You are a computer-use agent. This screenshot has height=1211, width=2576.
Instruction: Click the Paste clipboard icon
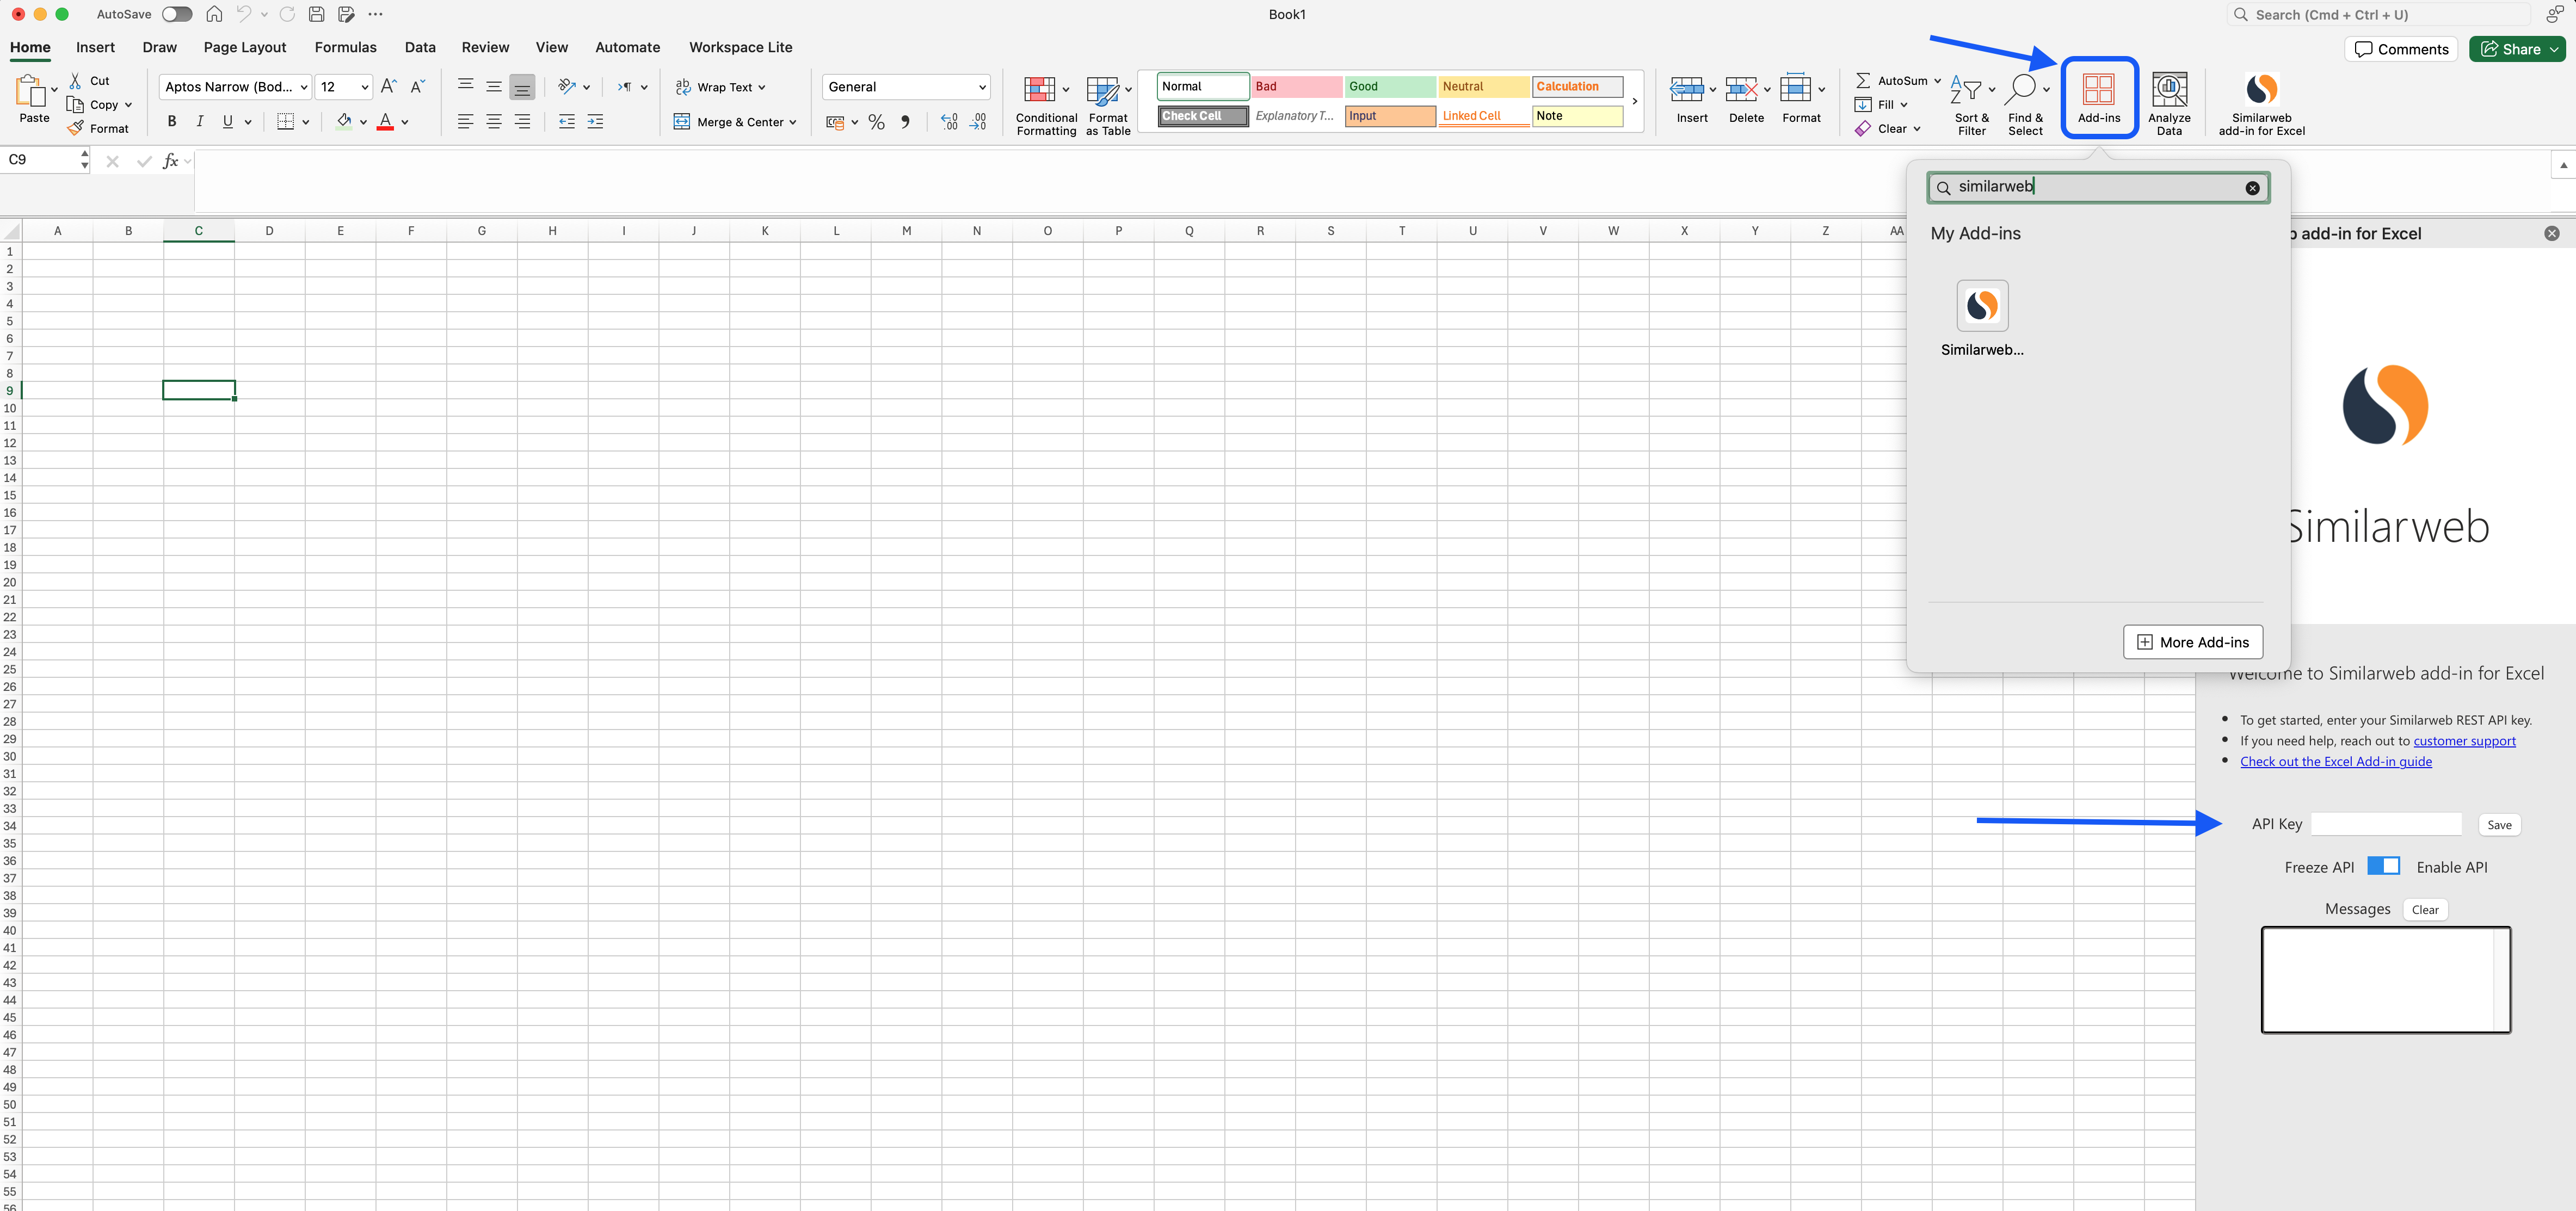[30, 90]
